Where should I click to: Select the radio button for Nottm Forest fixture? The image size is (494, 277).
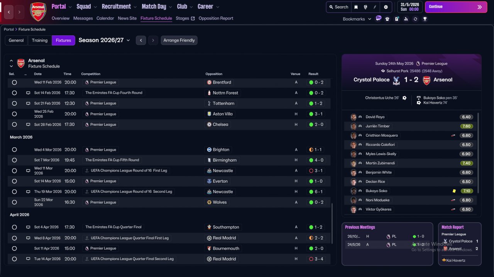[x=14, y=93]
